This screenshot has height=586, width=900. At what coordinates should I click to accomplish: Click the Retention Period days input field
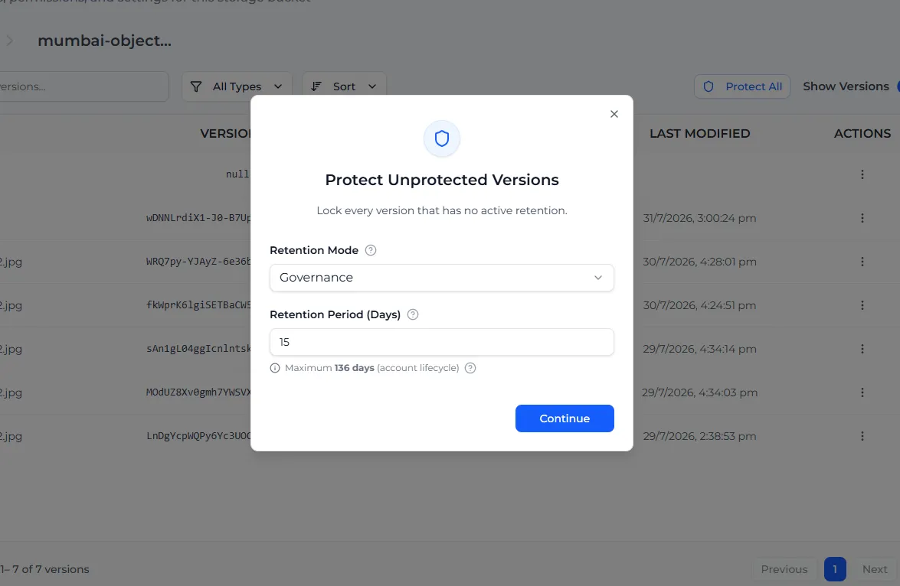click(441, 342)
